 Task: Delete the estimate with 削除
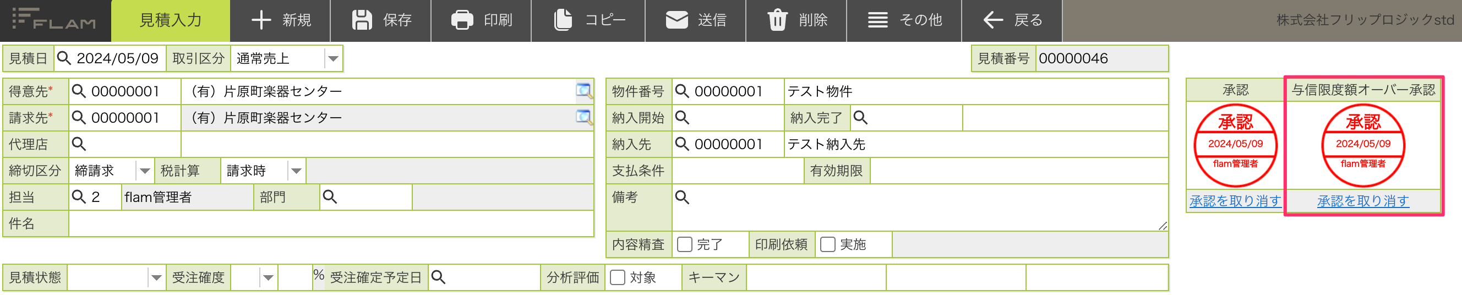pyautogui.click(x=797, y=20)
